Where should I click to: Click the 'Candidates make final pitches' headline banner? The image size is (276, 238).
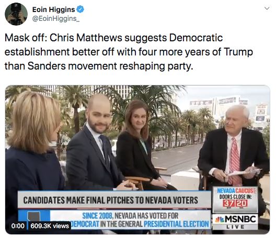114,200
